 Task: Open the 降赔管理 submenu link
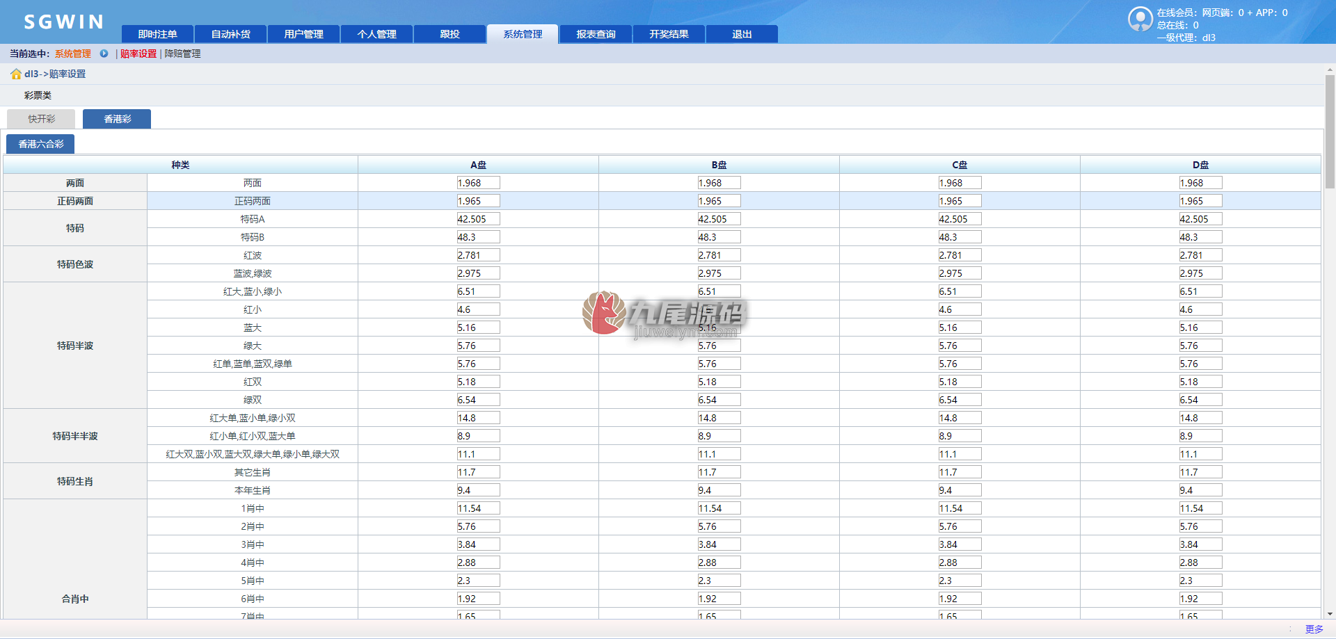click(x=182, y=54)
